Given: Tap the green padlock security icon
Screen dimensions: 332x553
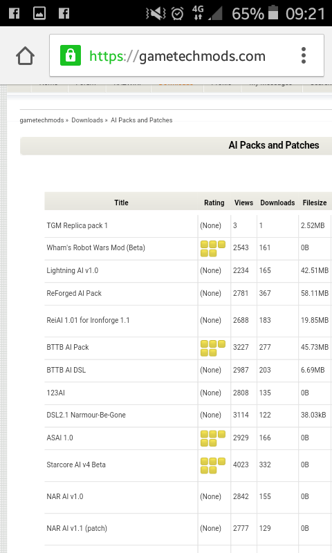Looking at the screenshot, I should (x=71, y=55).
